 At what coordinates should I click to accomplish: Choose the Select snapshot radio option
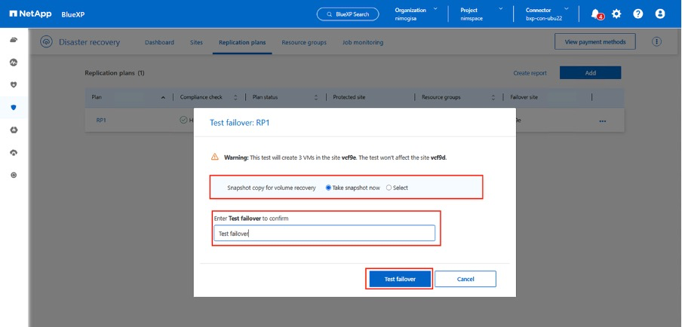pos(389,188)
